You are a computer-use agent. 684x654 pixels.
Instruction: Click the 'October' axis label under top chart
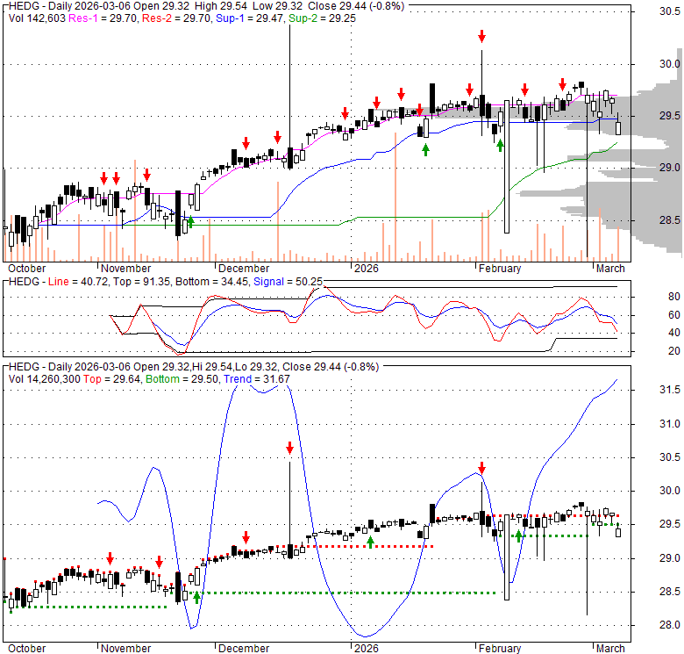tap(26, 269)
